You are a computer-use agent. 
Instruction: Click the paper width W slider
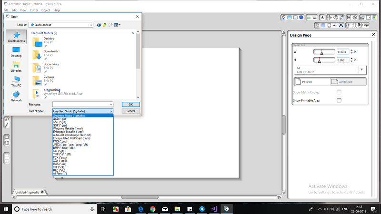pyautogui.click(x=324, y=52)
